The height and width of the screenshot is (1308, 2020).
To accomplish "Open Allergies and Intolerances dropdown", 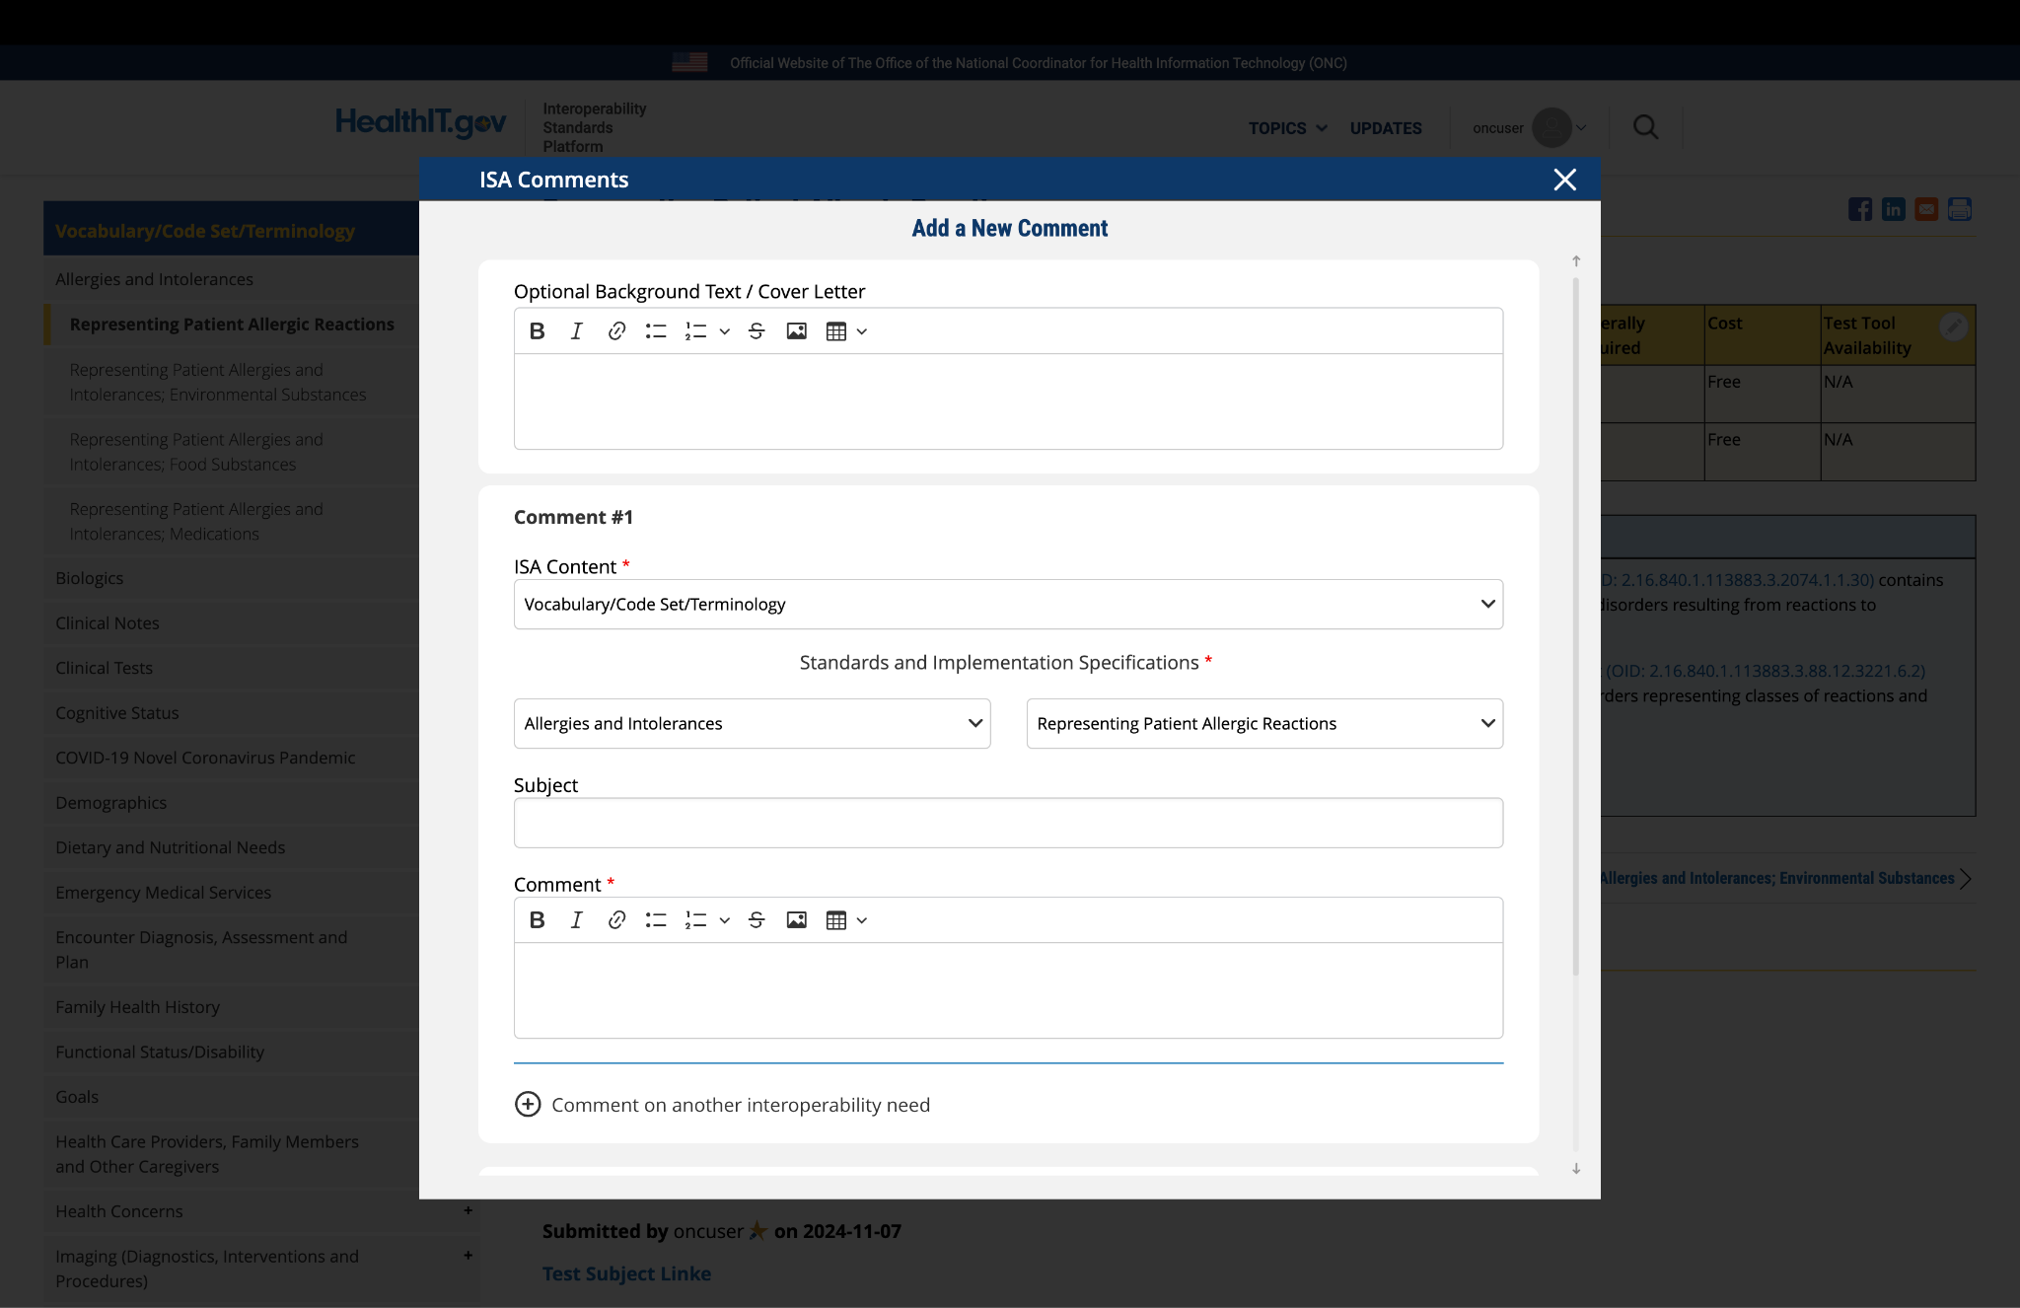I will point(752,723).
